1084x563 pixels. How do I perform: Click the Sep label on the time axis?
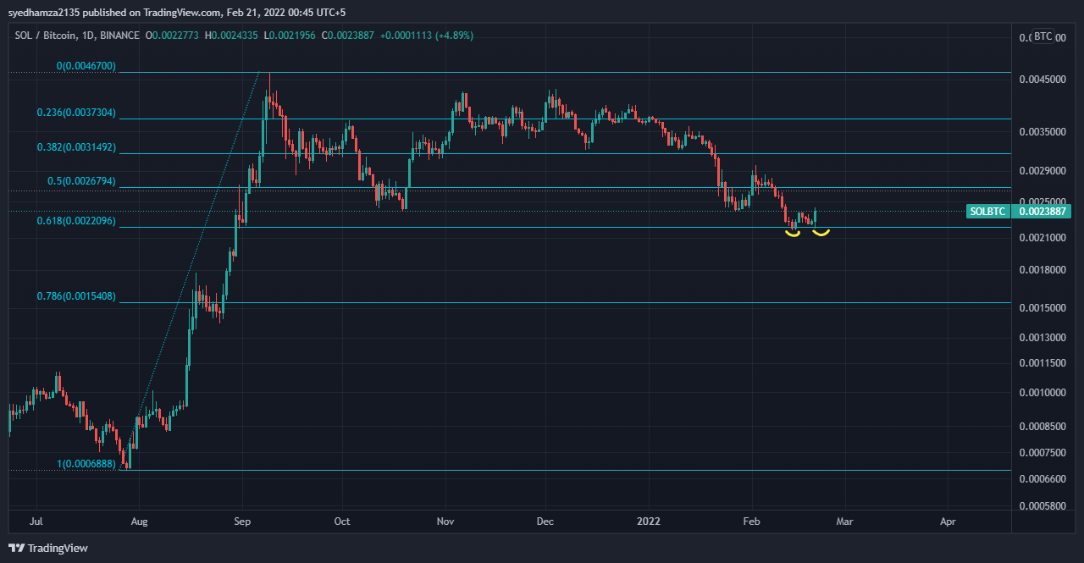coord(242,522)
